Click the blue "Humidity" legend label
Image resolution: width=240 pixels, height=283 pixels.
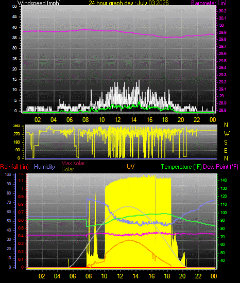(44, 166)
